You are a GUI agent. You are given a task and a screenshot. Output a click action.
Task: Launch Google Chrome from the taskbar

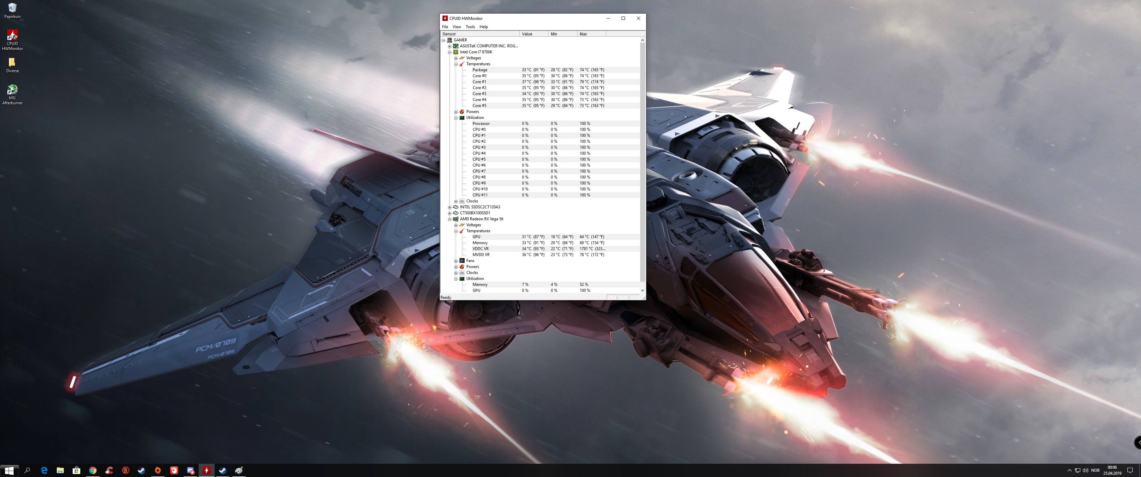[x=93, y=470]
